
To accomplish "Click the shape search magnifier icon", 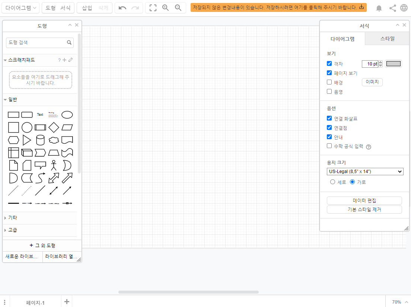I will pos(69,42).
